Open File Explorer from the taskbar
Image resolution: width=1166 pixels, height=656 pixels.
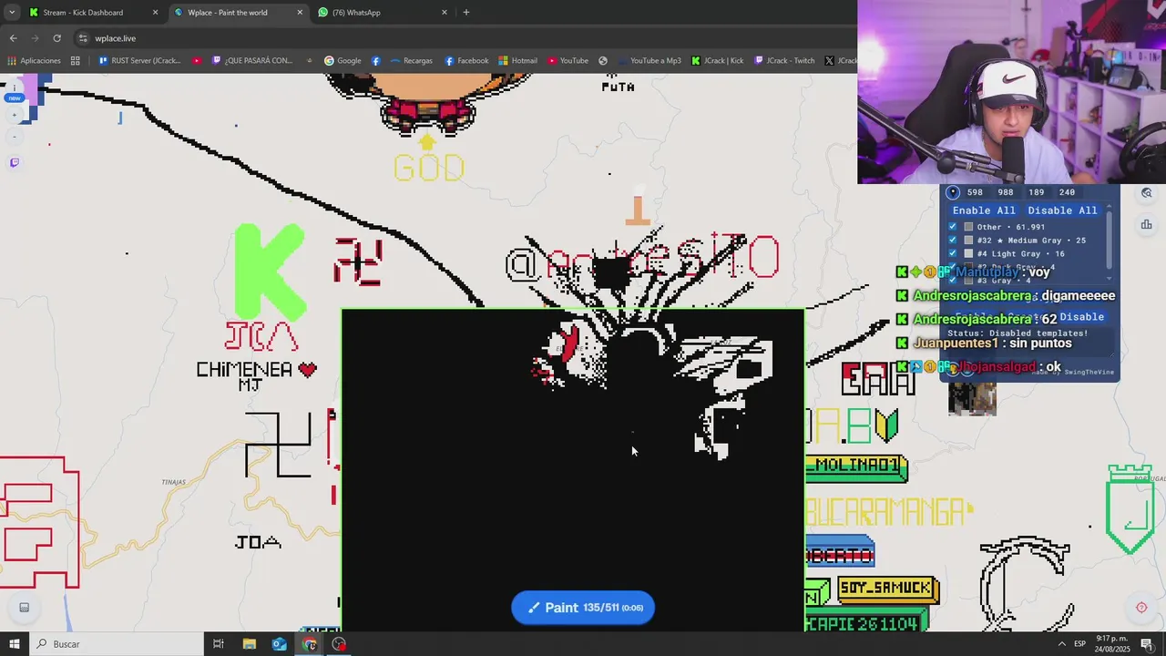249,644
